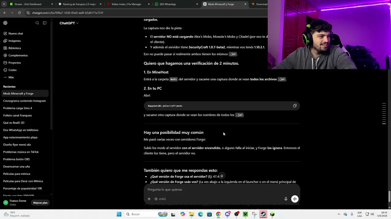The height and width of the screenshot is (219, 391).
Task: Open Copilot from the taskbar
Action: tap(183, 214)
